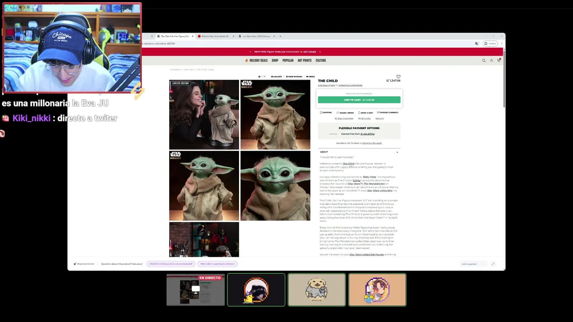Click the Shopping Assistant sparkle label
This screenshot has width=573, height=322.
click(84, 264)
